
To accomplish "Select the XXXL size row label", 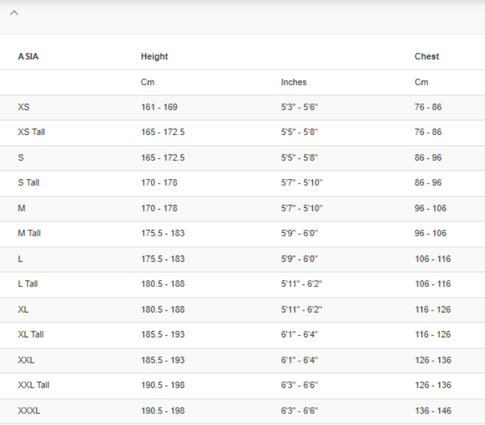I will coord(29,410).
